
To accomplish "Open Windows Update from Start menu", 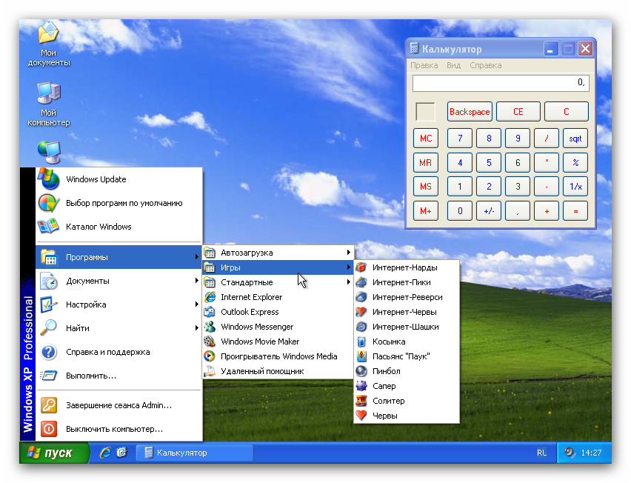I will (x=96, y=179).
